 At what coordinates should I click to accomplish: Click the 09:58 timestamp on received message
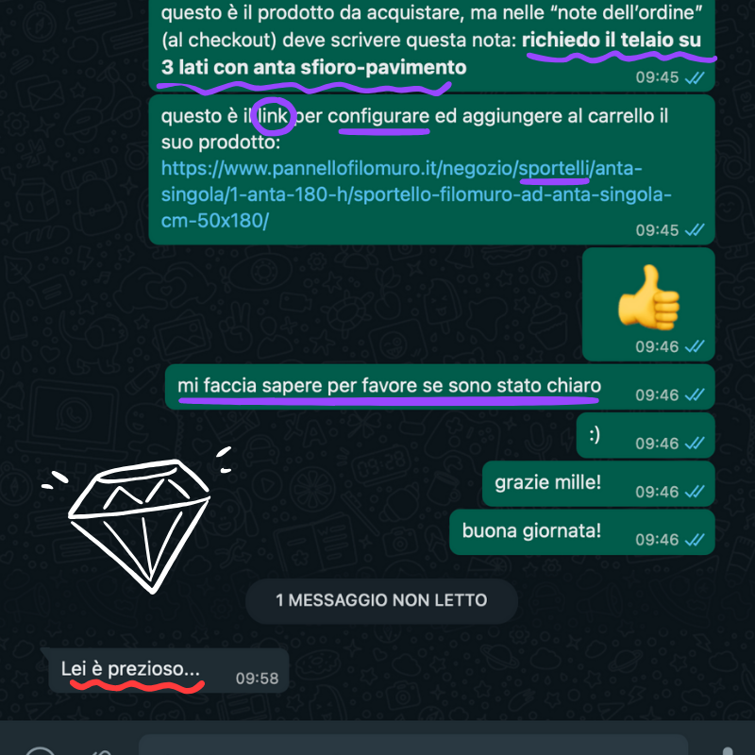[257, 679]
